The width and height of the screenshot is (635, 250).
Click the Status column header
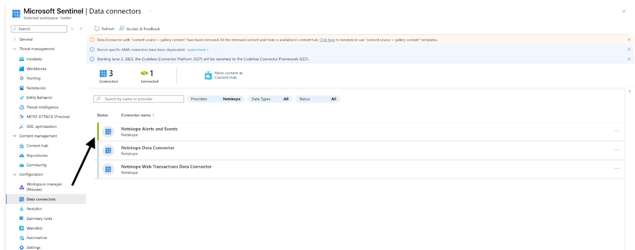point(102,115)
